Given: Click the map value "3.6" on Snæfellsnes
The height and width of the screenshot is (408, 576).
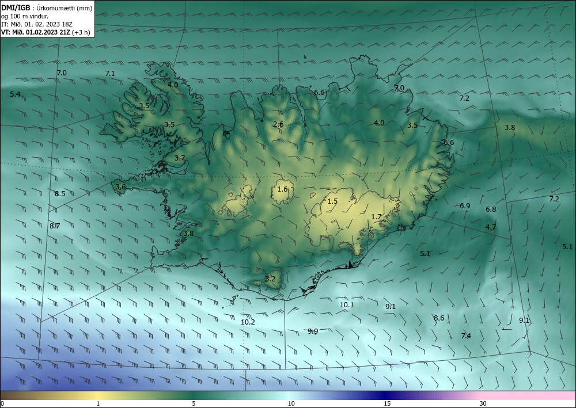Looking at the screenshot, I should pyautogui.click(x=120, y=187).
